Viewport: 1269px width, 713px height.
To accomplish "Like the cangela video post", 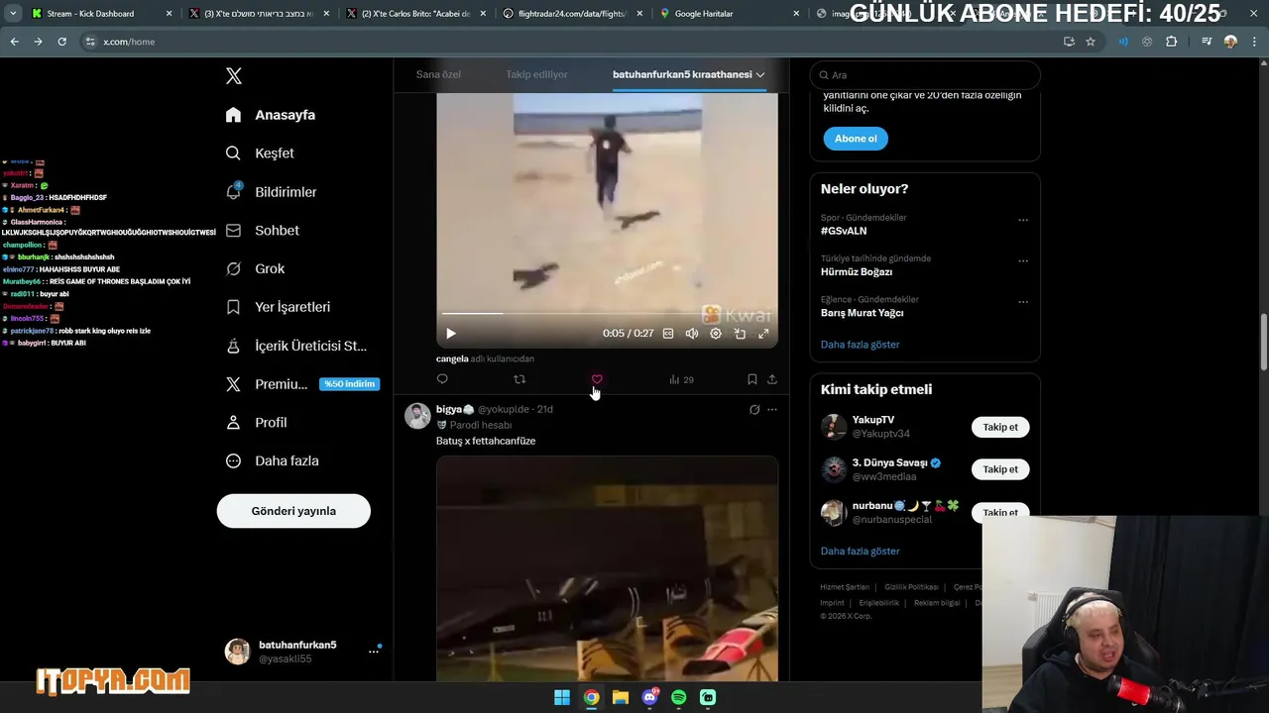I will coord(597,379).
